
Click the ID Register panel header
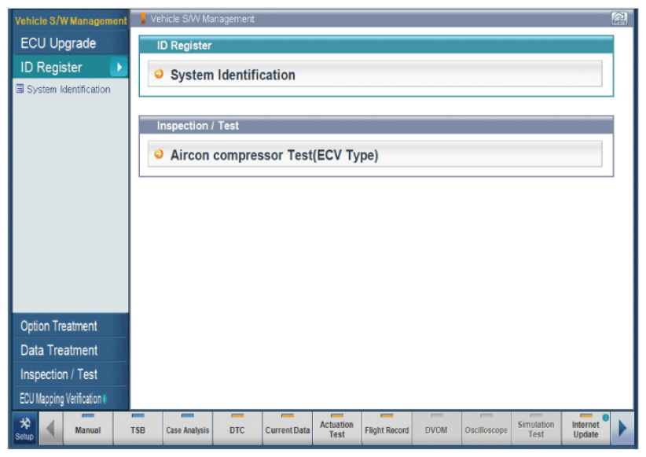click(x=376, y=45)
